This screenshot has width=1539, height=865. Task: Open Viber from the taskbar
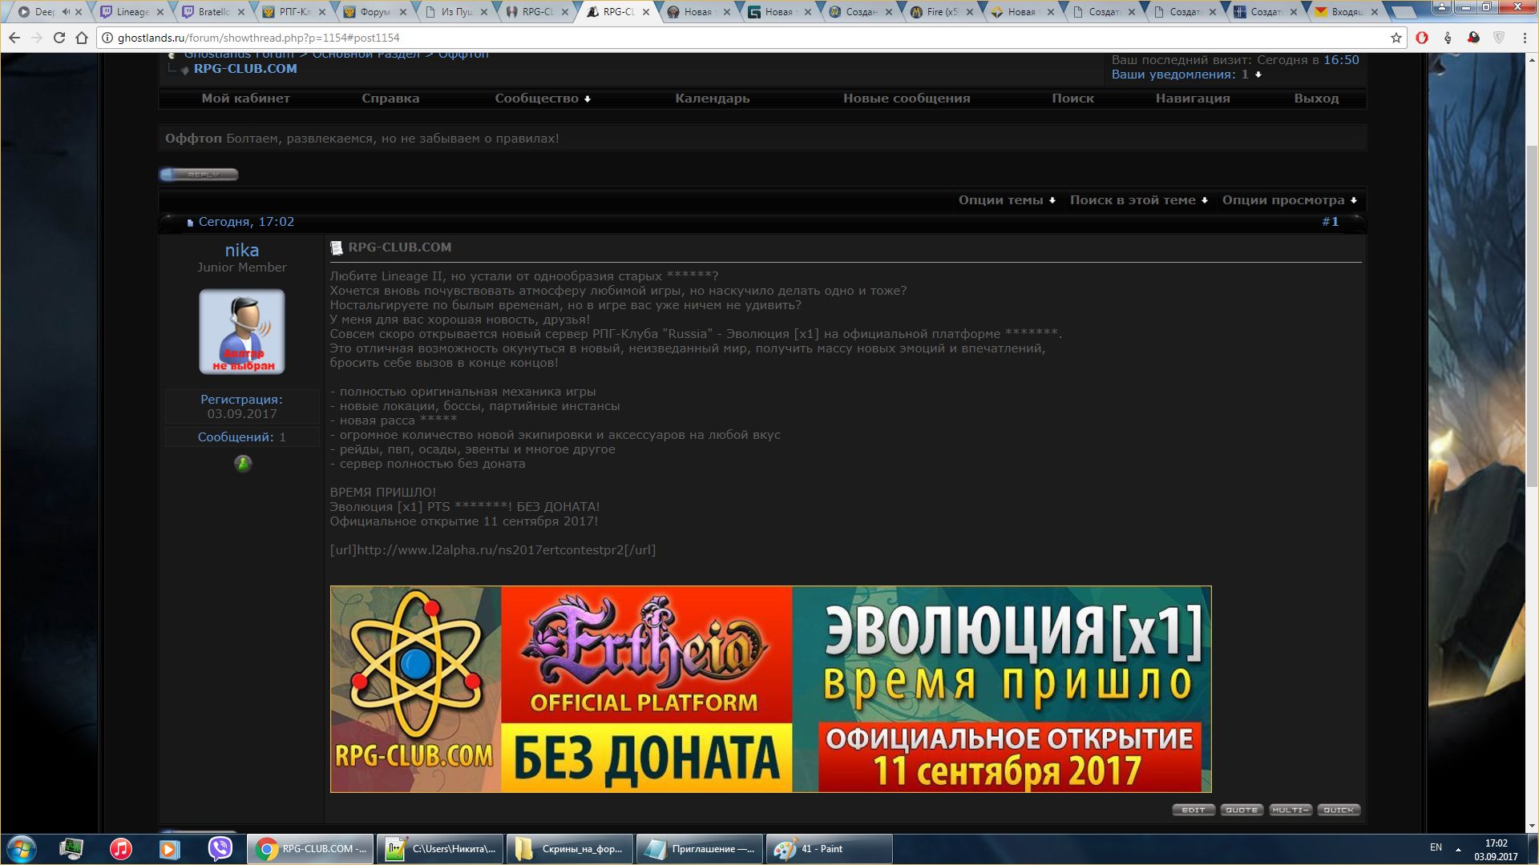[220, 848]
